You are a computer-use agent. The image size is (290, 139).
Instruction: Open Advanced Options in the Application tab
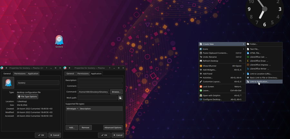point(113,128)
